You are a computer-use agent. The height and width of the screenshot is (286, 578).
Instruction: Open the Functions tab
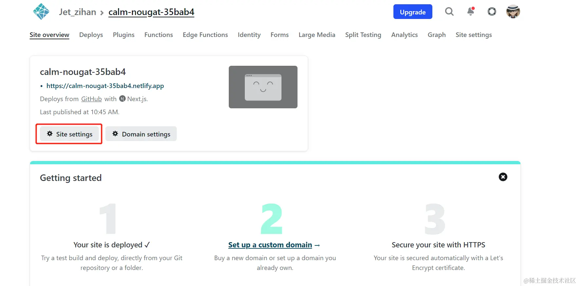coord(158,35)
